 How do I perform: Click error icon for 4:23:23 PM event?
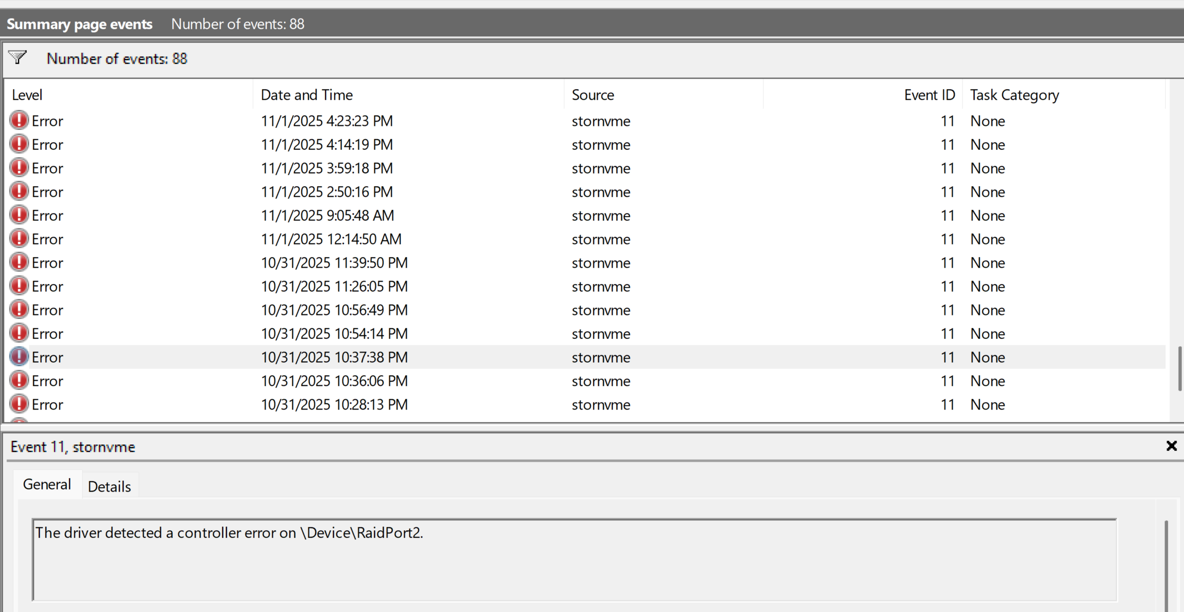[x=19, y=120]
